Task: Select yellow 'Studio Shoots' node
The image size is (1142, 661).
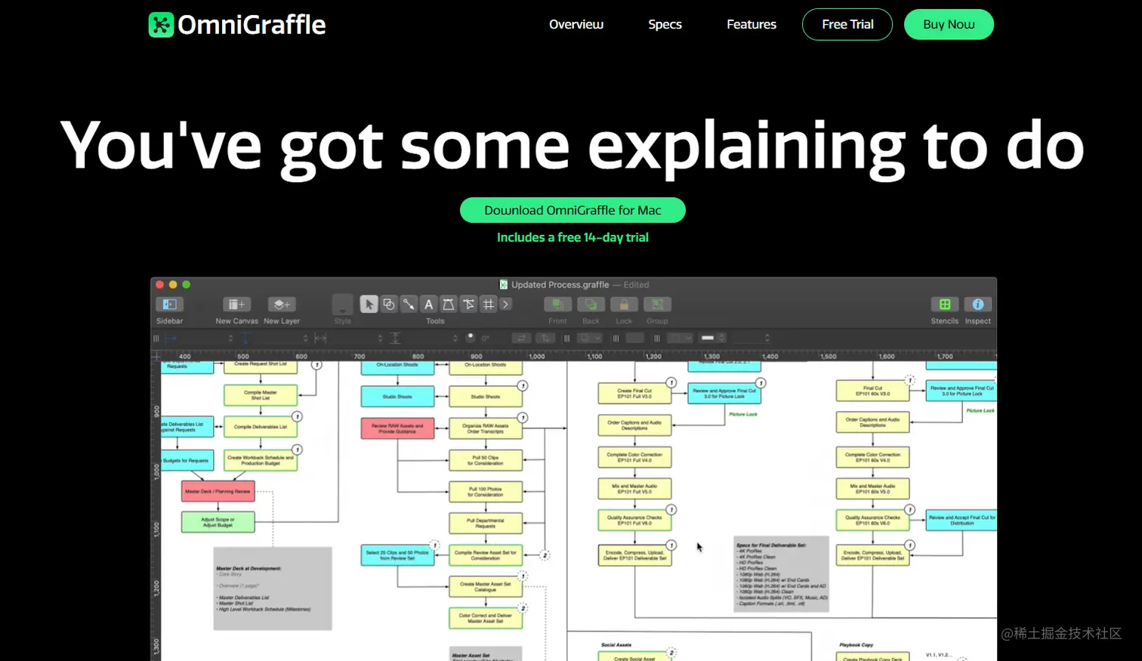Action: [486, 397]
